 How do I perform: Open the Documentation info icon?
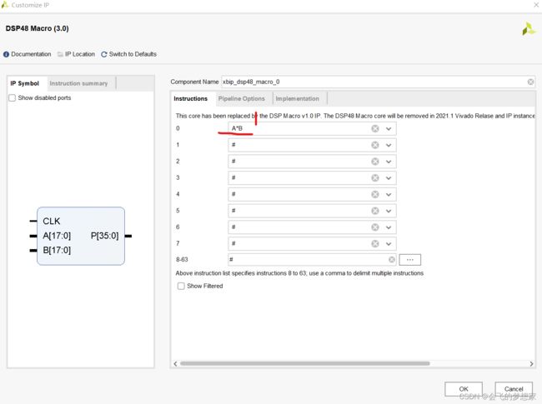click(6, 54)
